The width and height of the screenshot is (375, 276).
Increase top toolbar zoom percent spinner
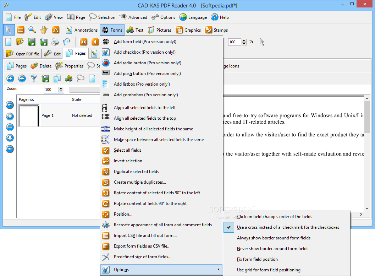[x=244, y=40]
